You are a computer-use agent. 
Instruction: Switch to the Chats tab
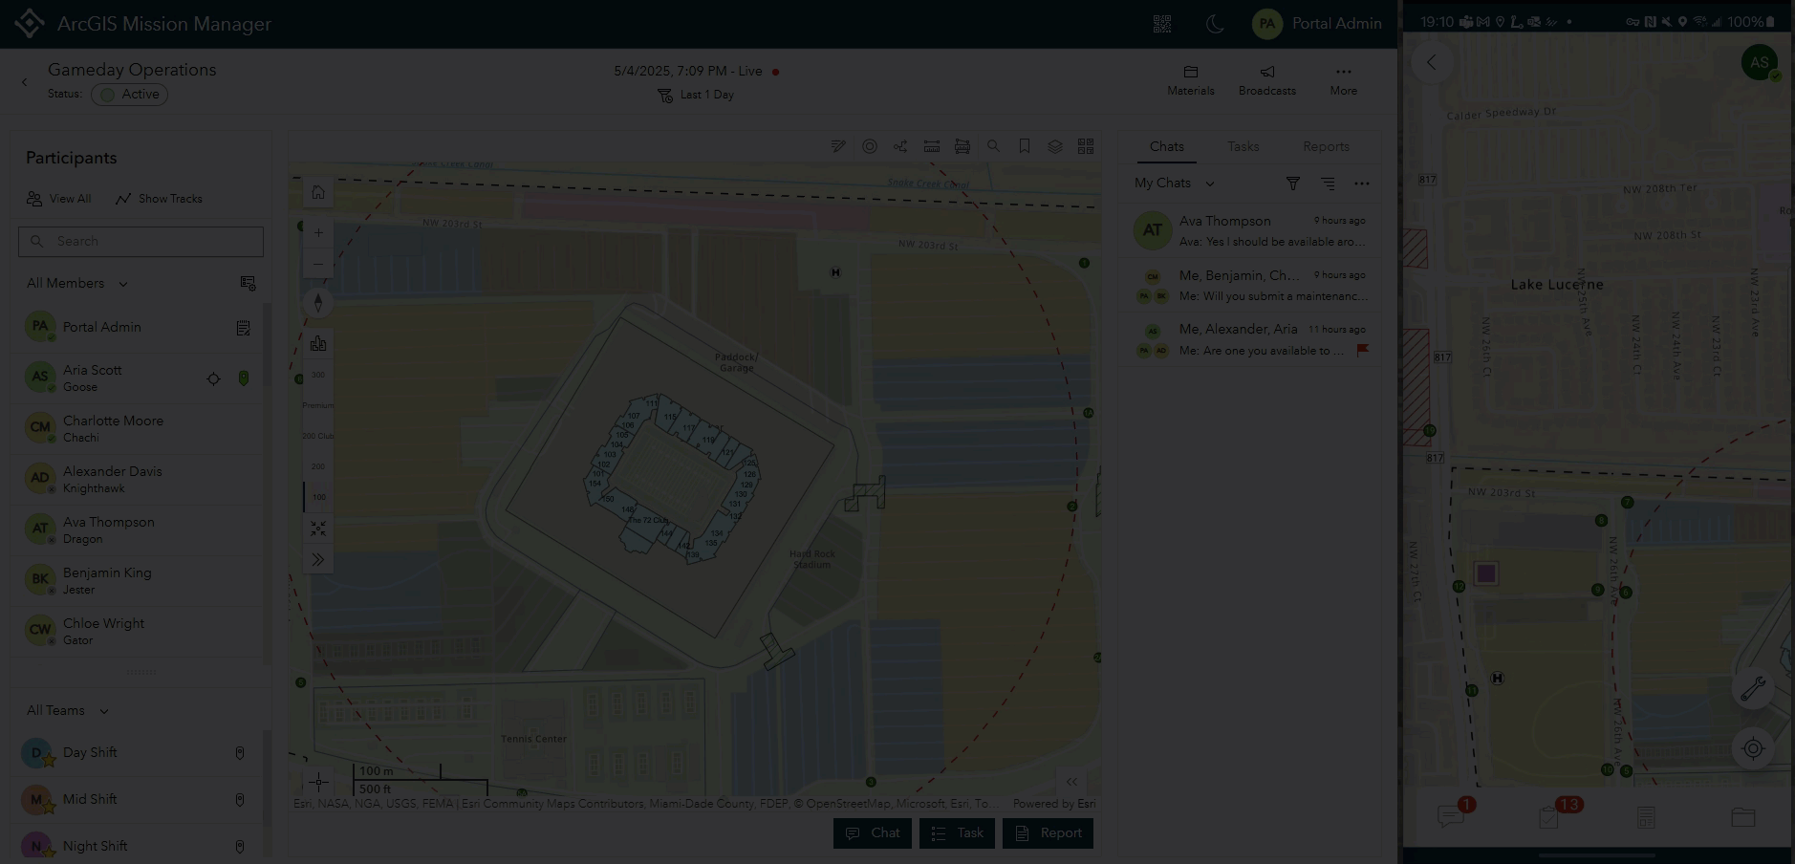tap(1166, 146)
